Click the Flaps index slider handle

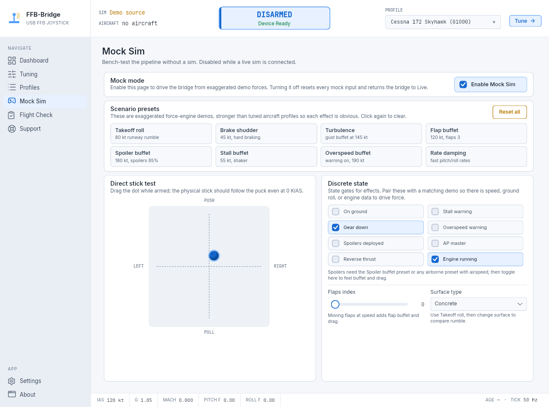[x=335, y=304]
